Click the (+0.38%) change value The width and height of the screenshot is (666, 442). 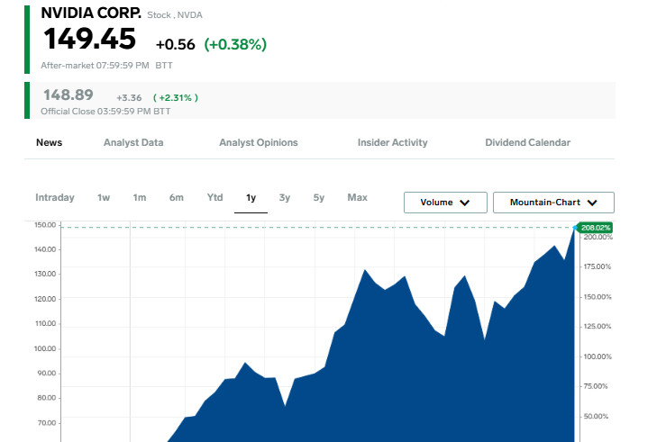coord(235,44)
